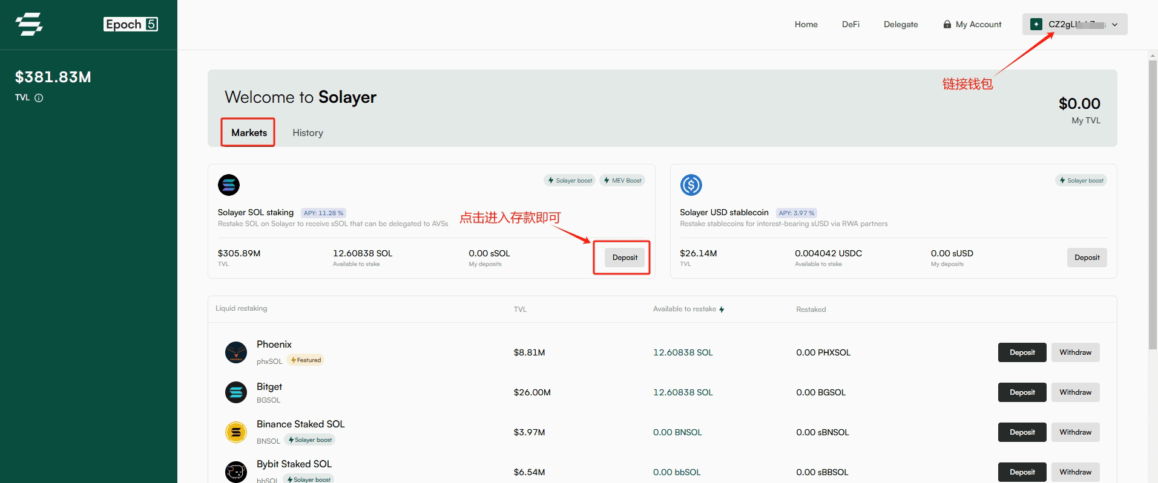Viewport: 1158px width, 483px height.
Task: Withdraw from Bitget BGSOL
Action: tap(1075, 392)
